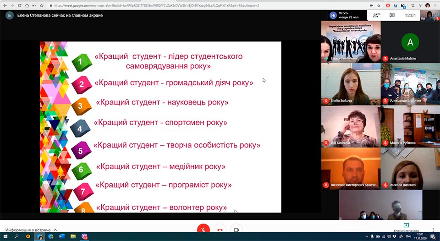Screen dimensions: 440x241
Task: Select the bpk Savinova video tile
Action: click(351, 126)
